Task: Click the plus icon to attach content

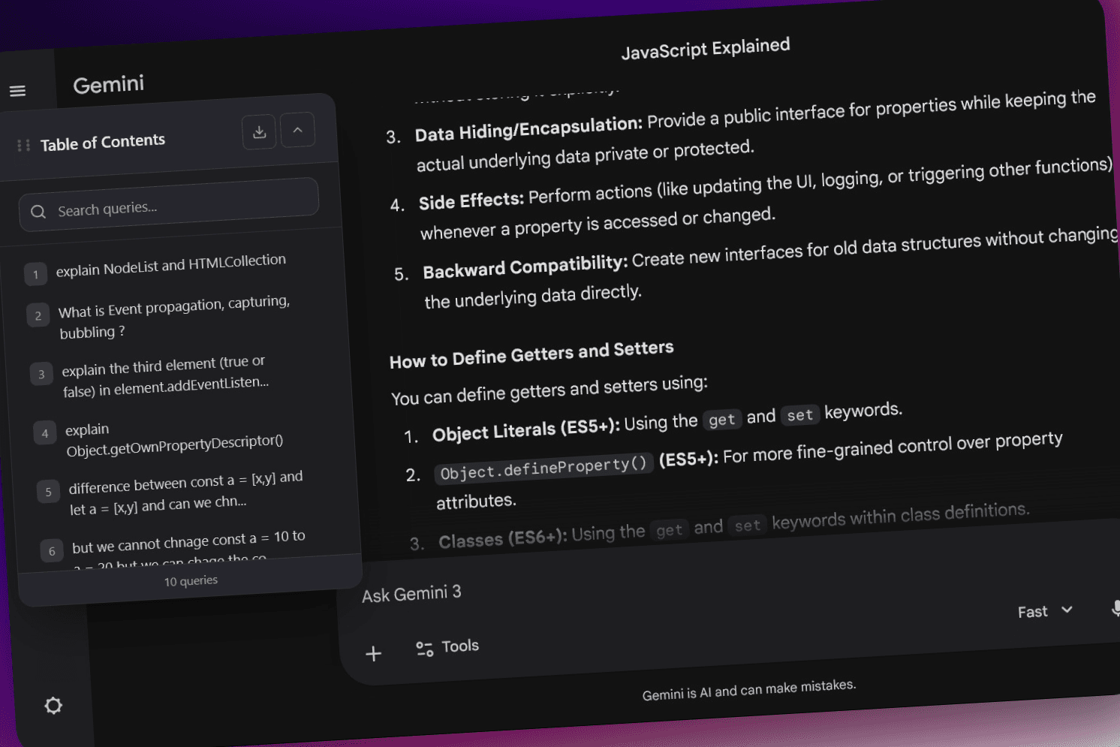Action: (x=373, y=653)
